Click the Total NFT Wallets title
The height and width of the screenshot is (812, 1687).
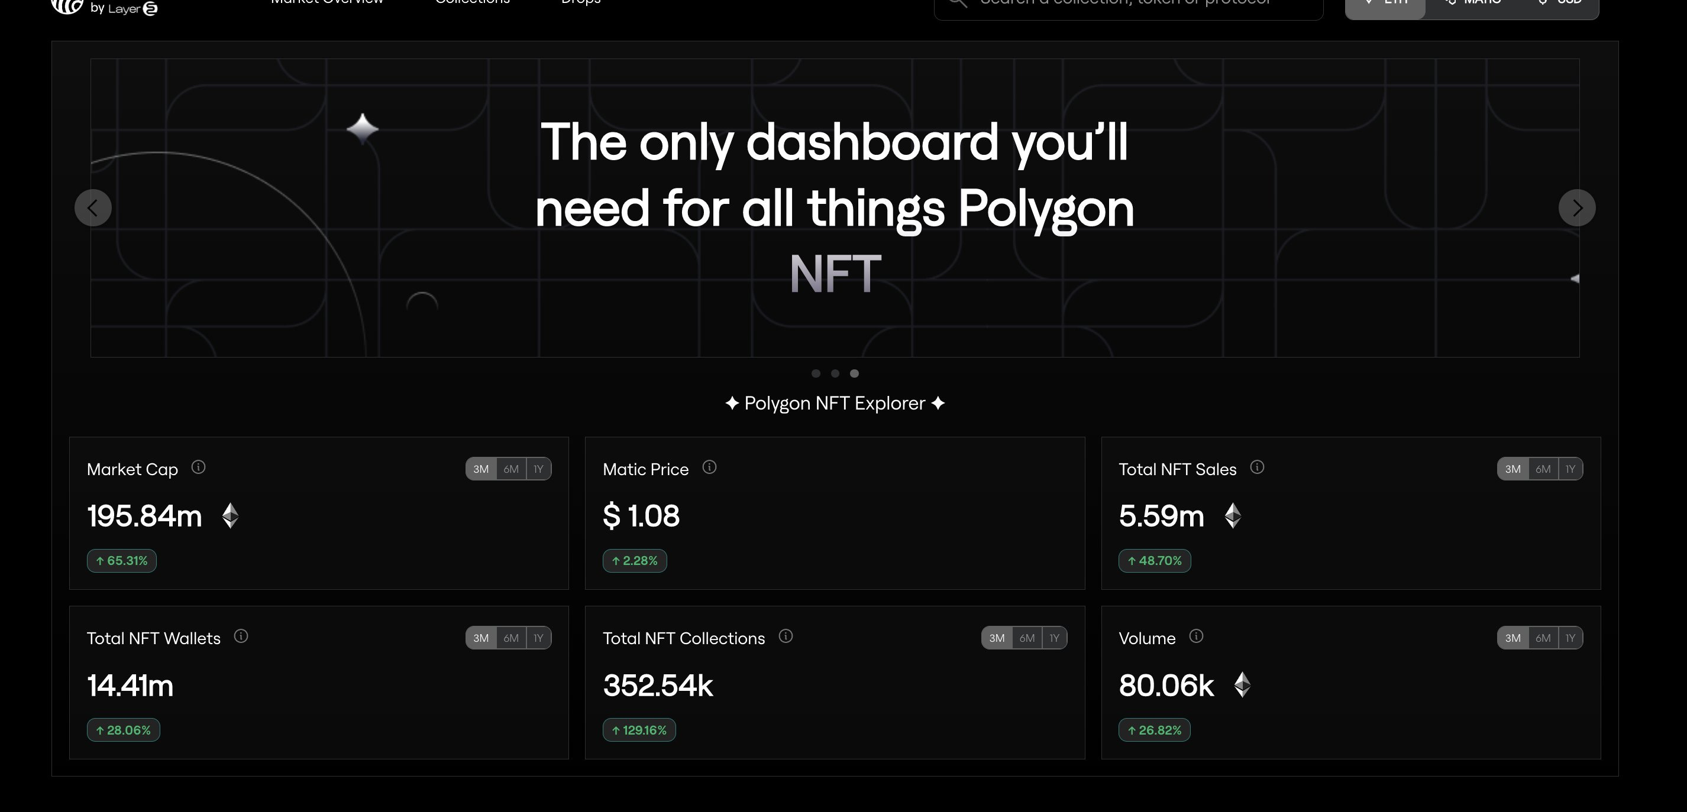point(153,639)
